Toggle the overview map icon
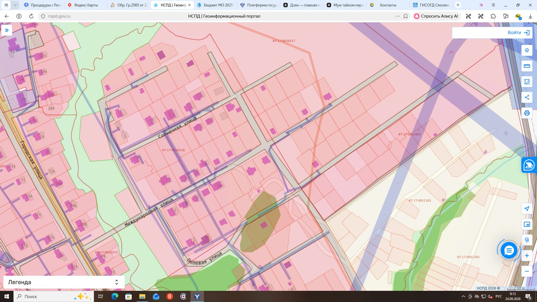The height and width of the screenshot is (302, 537). tap(527, 224)
